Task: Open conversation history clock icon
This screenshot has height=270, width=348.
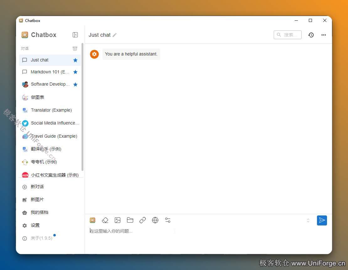Action: click(311, 35)
